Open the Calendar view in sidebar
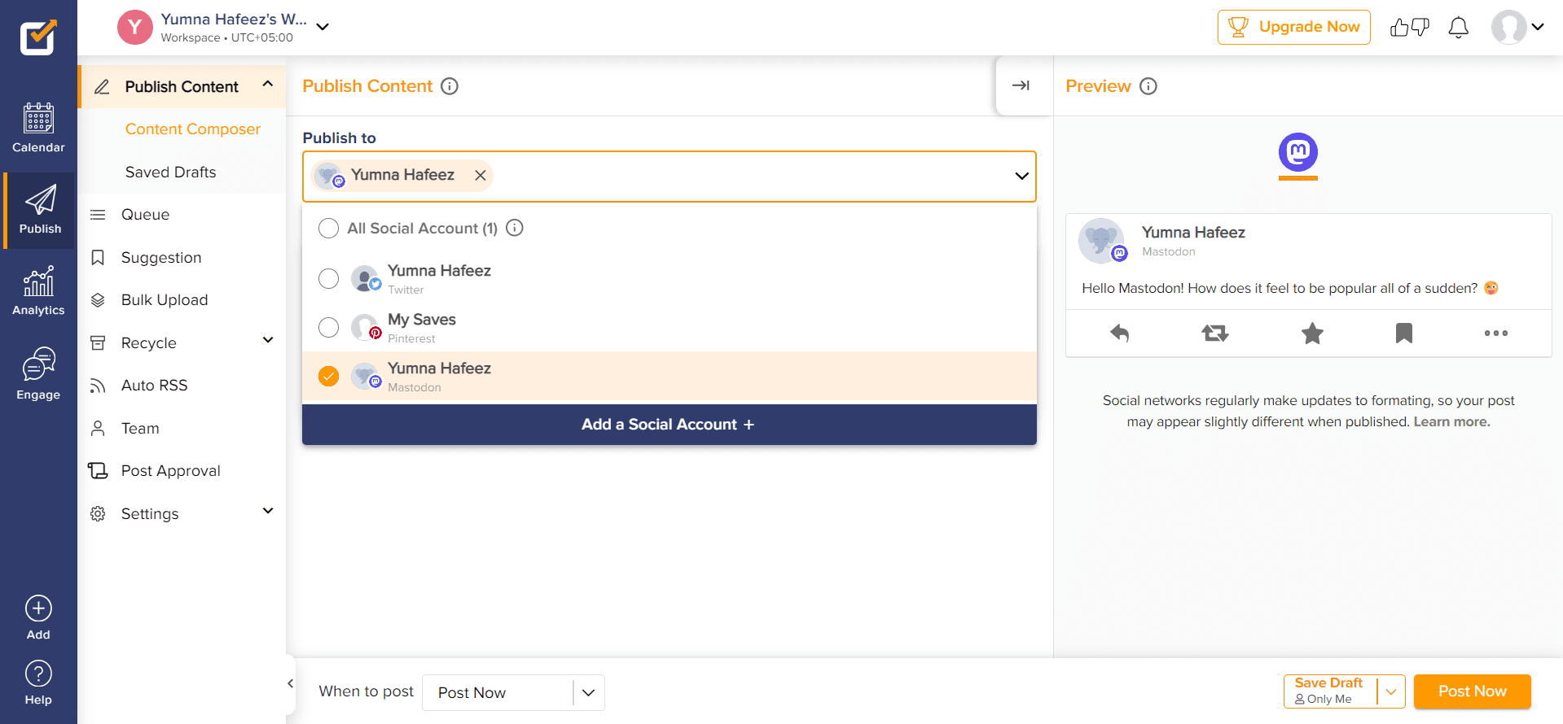 [x=38, y=129]
